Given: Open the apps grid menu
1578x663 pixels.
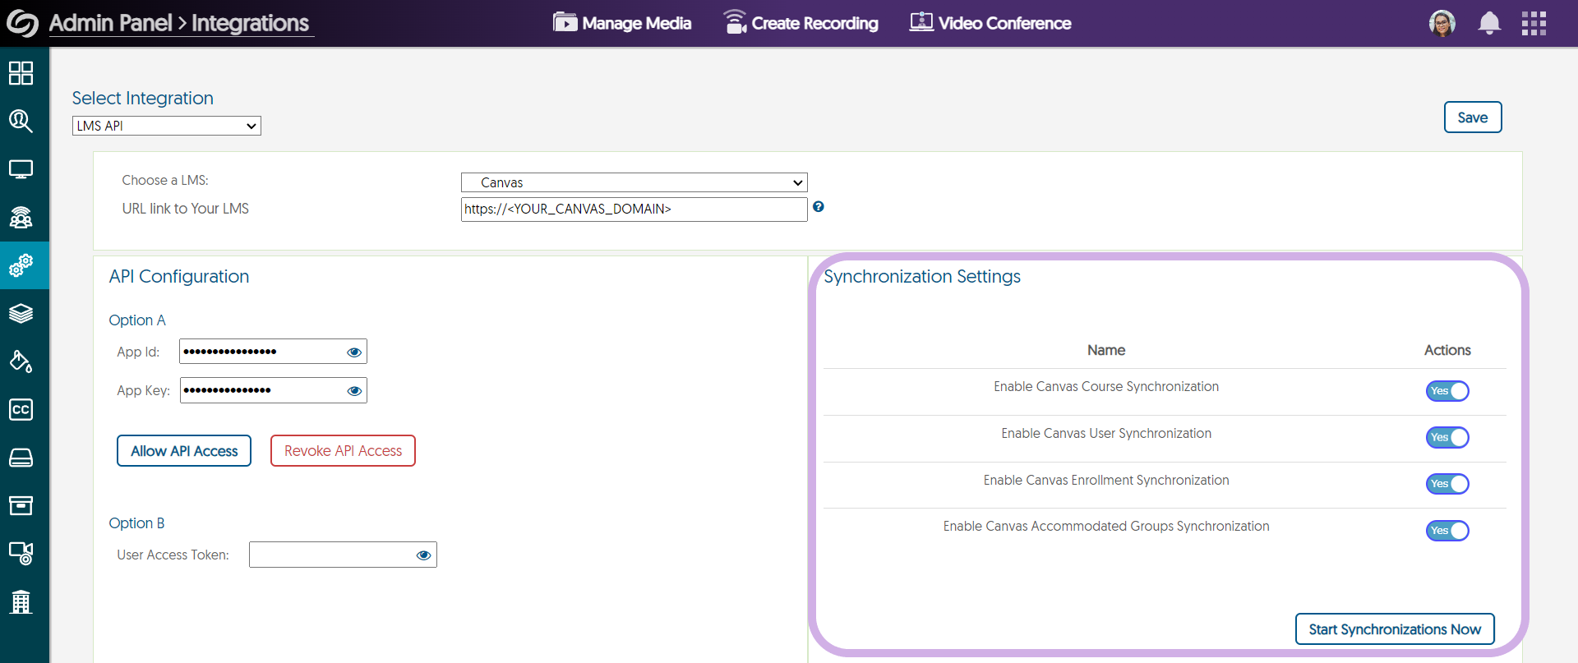Looking at the screenshot, I should pyautogui.click(x=1534, y=23).
